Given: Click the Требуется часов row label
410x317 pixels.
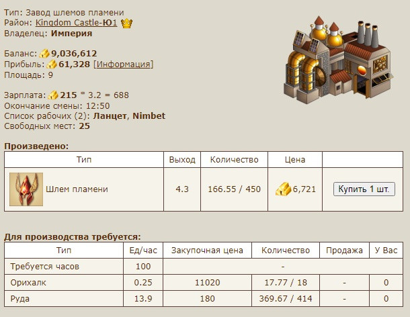Looking at the screenshot, I should pos(45,267).
